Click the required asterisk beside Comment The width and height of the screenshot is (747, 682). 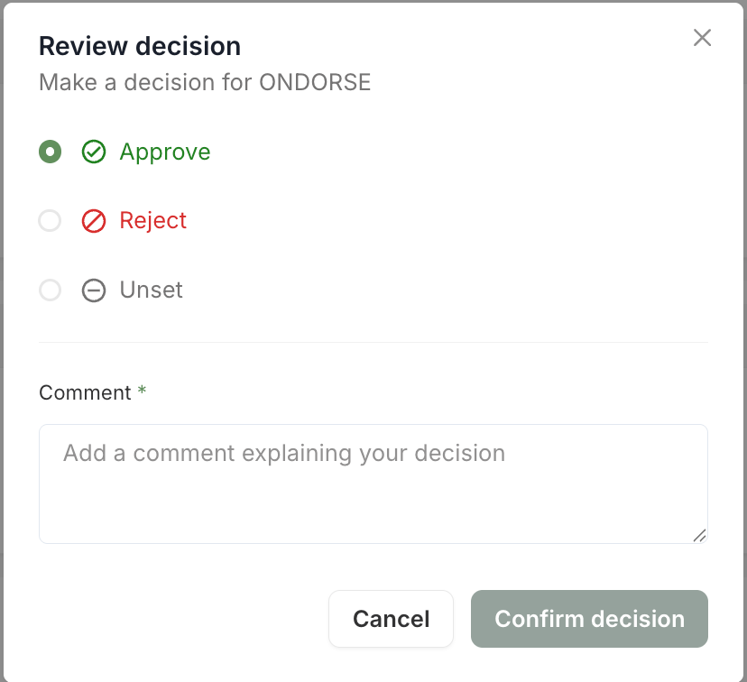tap(142, 392)
